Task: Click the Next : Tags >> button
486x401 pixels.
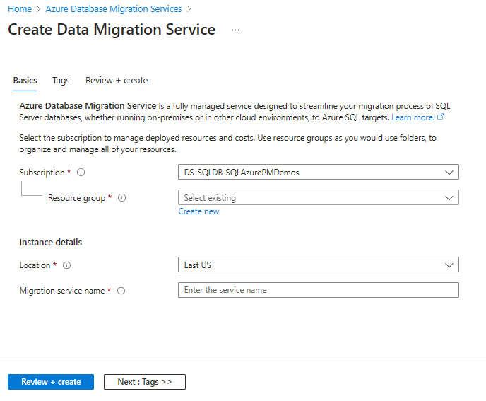Action: [x=145, y=382]
